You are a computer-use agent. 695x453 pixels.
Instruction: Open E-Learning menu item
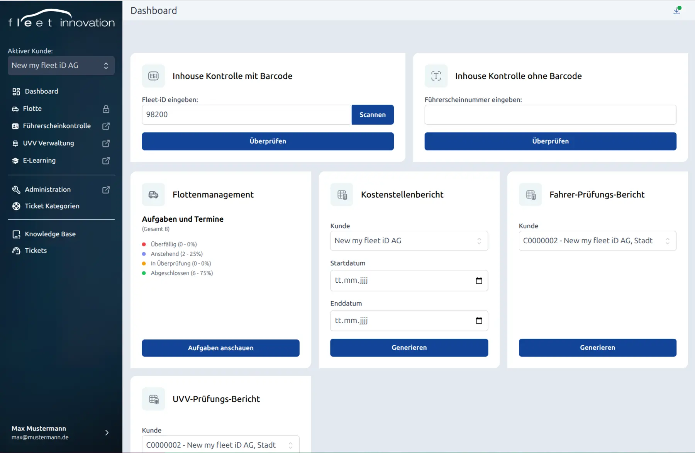39,161
